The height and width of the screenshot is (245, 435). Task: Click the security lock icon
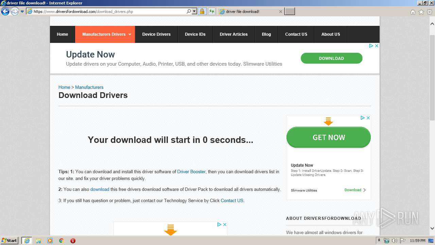click(x=202, y=11)
